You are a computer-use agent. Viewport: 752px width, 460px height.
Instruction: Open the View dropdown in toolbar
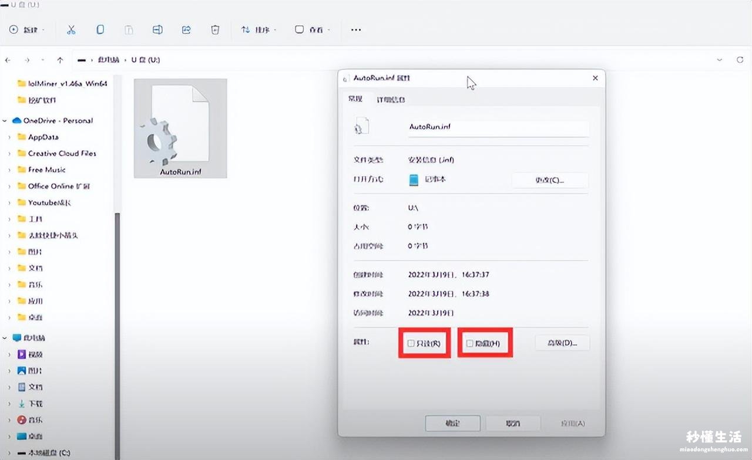[x=313, y=29]
